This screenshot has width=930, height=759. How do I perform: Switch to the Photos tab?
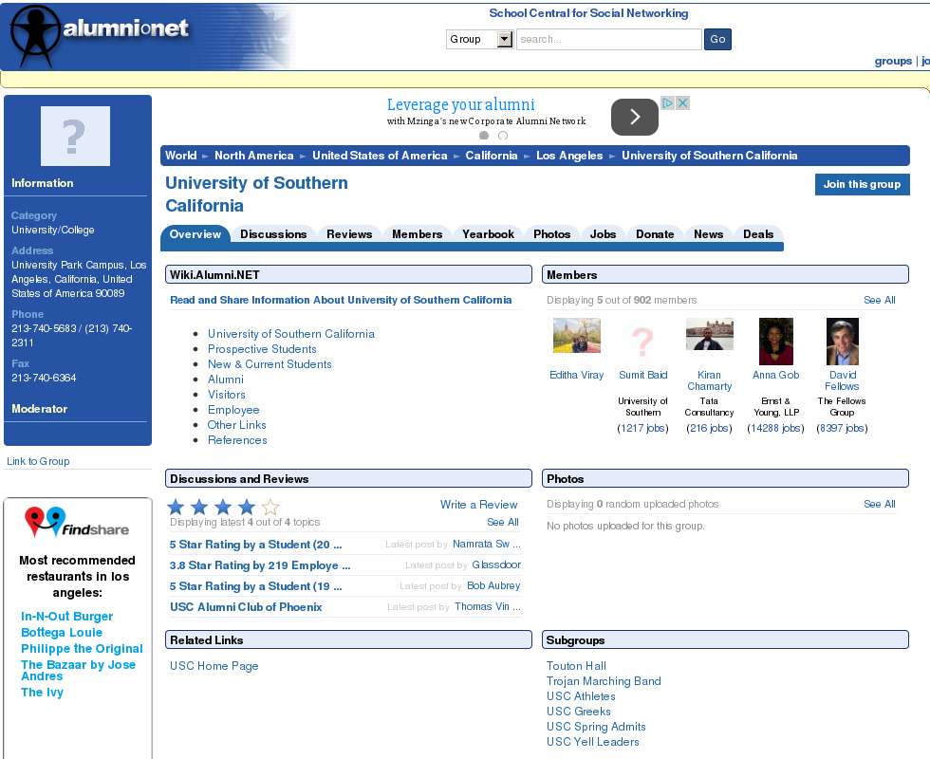551,234
